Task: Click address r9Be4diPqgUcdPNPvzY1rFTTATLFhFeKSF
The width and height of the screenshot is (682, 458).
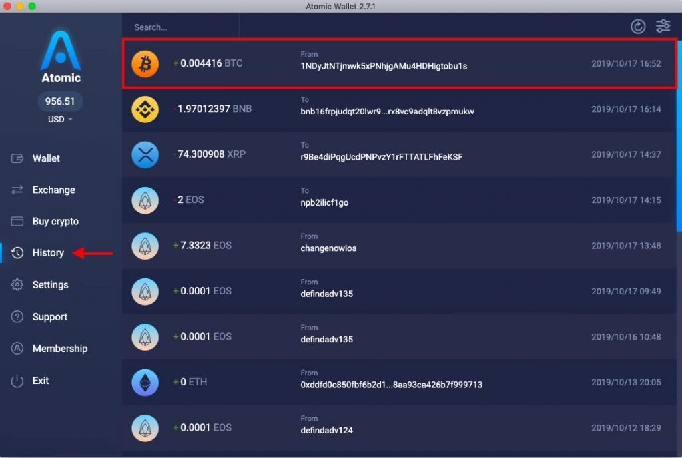Action: [382, 157]
